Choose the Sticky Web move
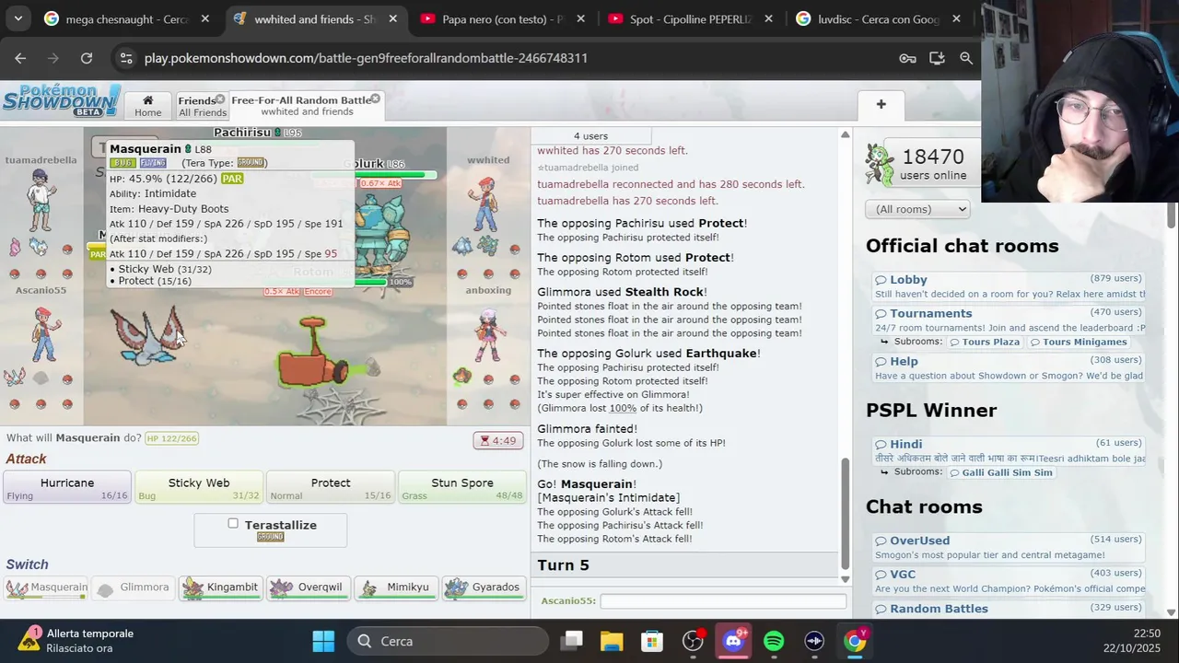The width and height of the screenshot is (1179, 663). pos(199,488)
